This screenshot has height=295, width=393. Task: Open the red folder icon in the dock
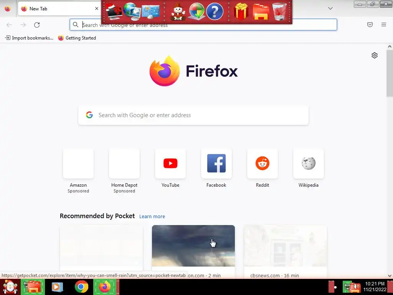(x=261, y=12)
